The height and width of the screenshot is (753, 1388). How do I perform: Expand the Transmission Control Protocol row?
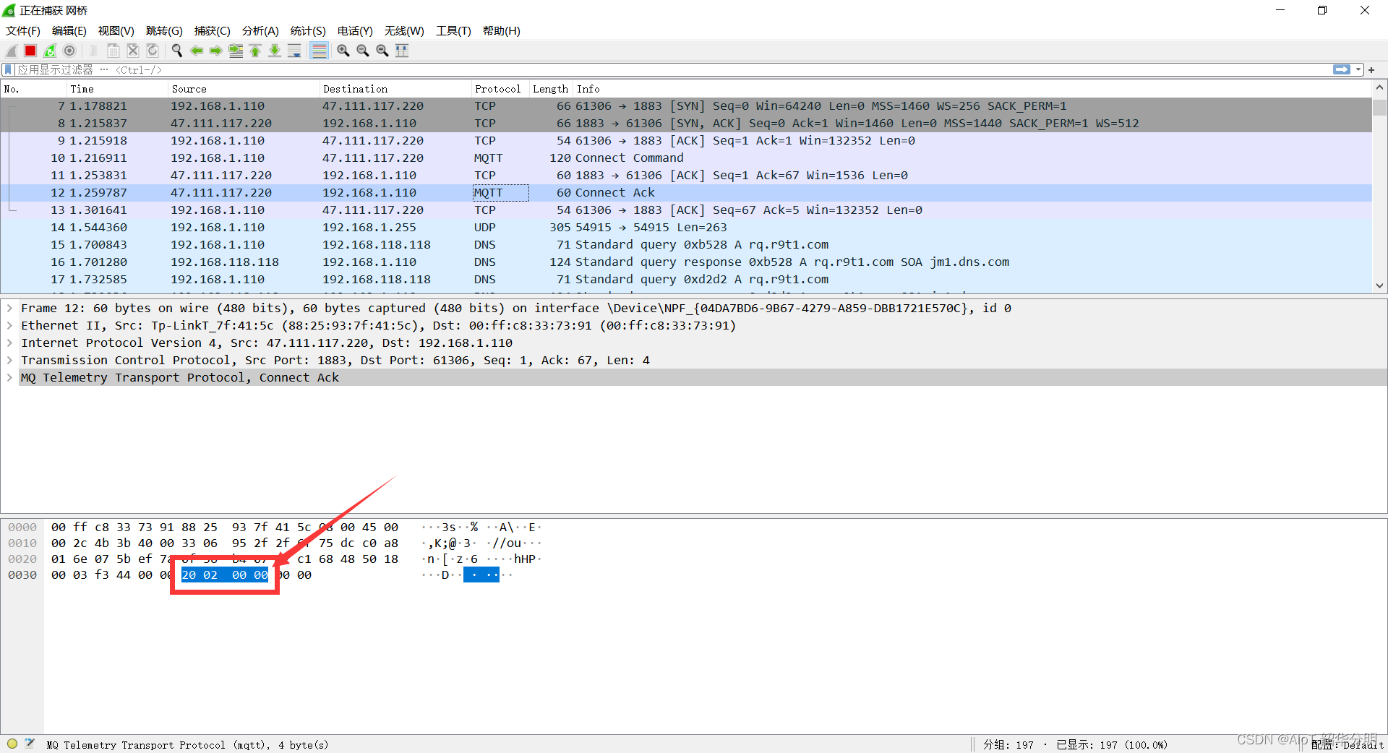pyautogui.click(x=9, y=361)
